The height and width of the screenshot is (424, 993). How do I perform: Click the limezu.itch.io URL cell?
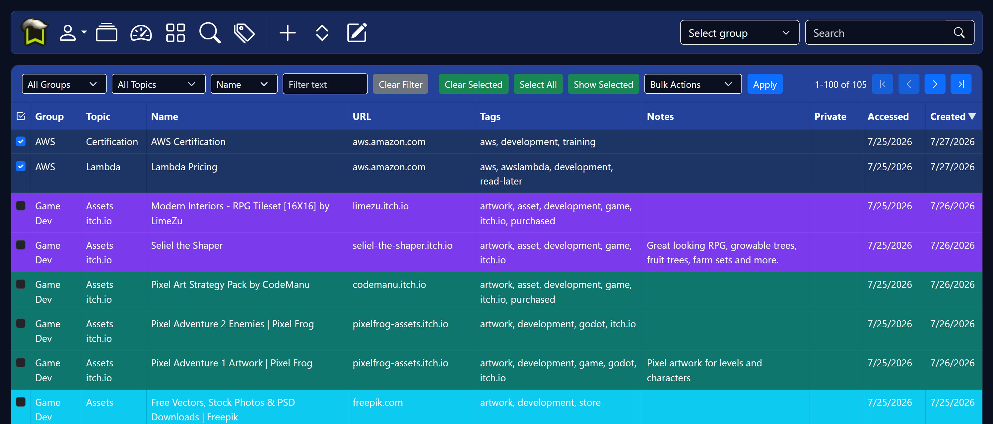click(380, 206)
